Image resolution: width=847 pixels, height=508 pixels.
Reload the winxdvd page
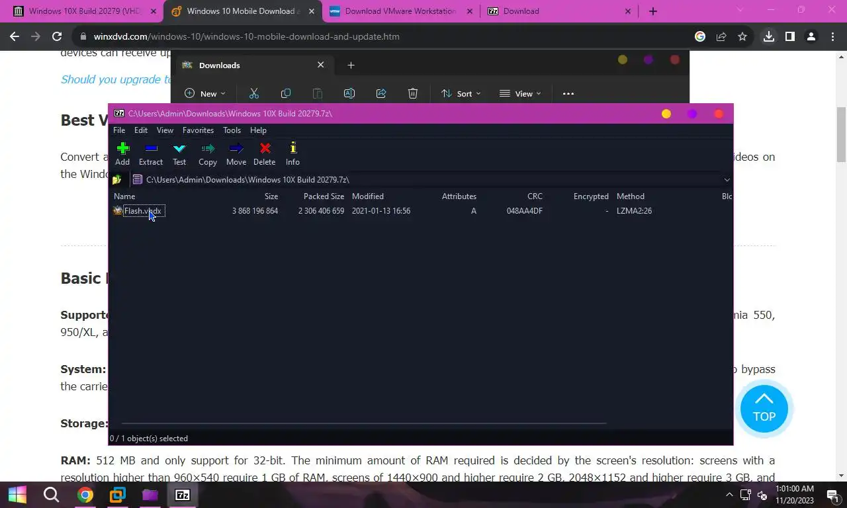click(57, 36)
